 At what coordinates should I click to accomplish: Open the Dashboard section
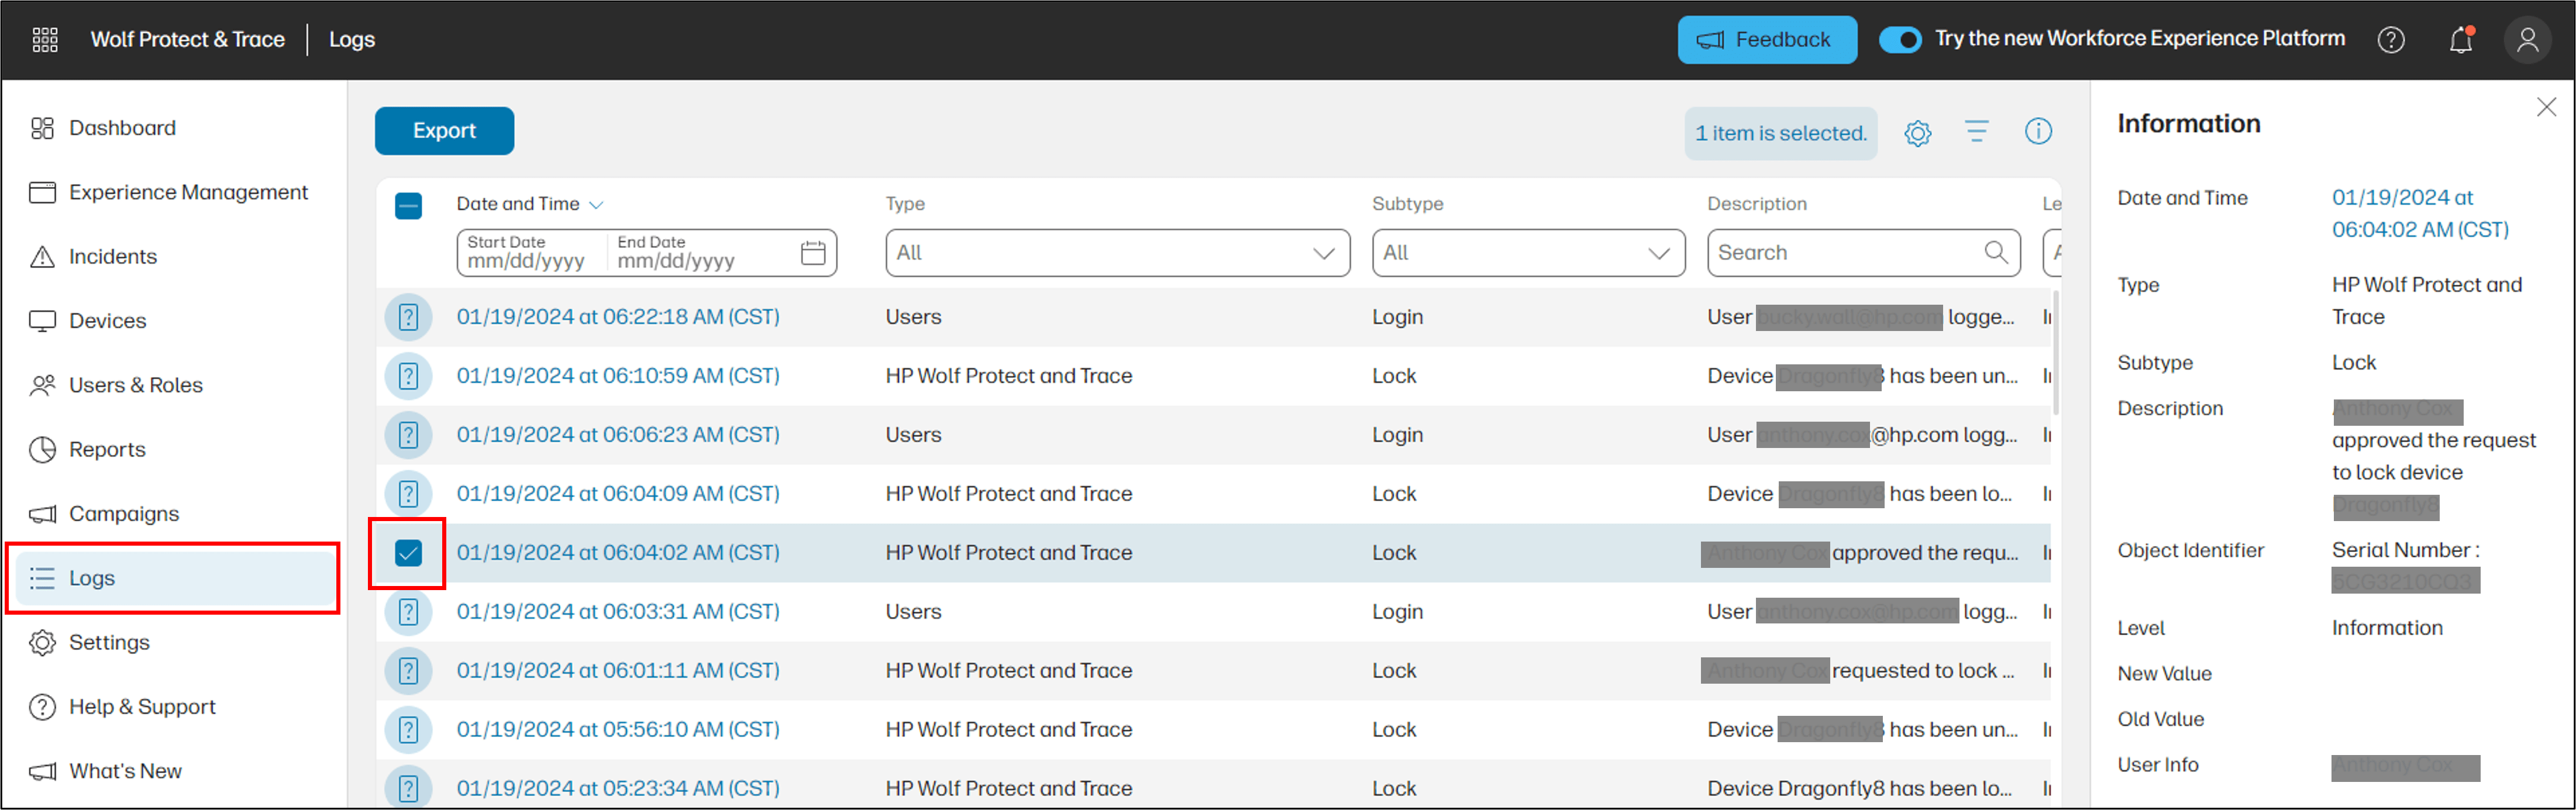tap(122, 127)
